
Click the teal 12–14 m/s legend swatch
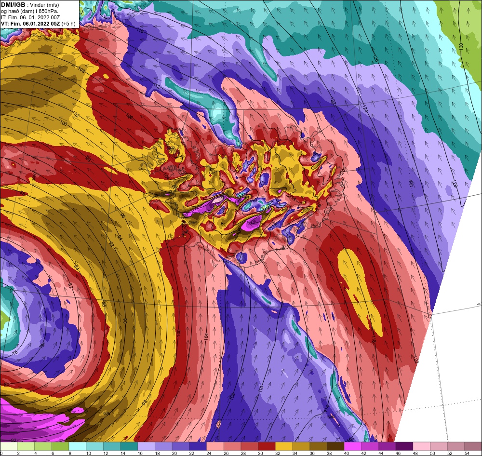pos(112,446)
